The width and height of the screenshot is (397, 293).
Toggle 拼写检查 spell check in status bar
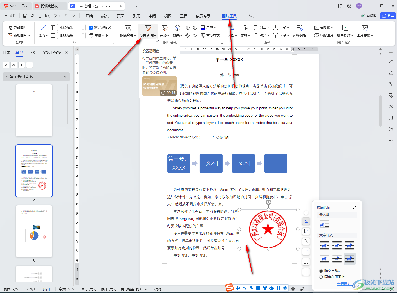click(x=134, y=289)
